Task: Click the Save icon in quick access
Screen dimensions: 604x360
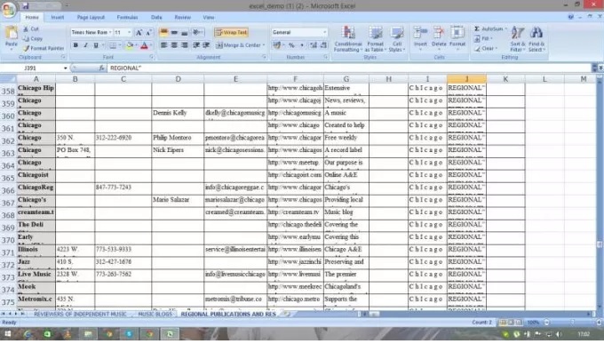Action: [26, 6]
